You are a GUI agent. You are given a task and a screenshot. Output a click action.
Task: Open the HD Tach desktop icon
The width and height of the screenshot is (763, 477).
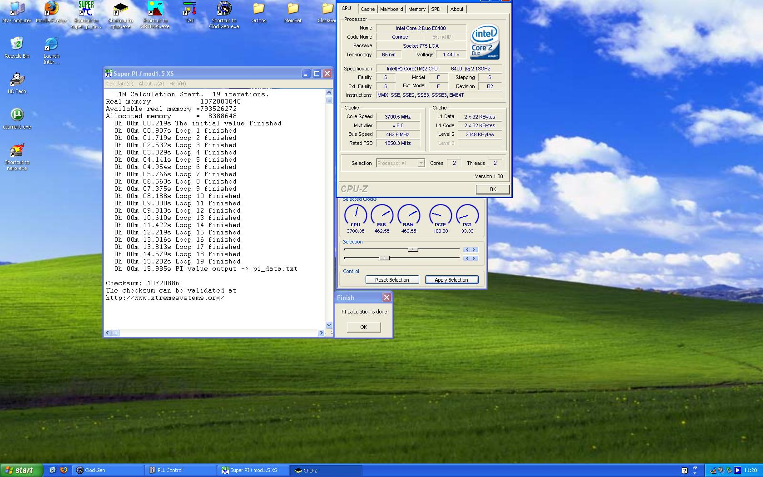coord(17,83)
